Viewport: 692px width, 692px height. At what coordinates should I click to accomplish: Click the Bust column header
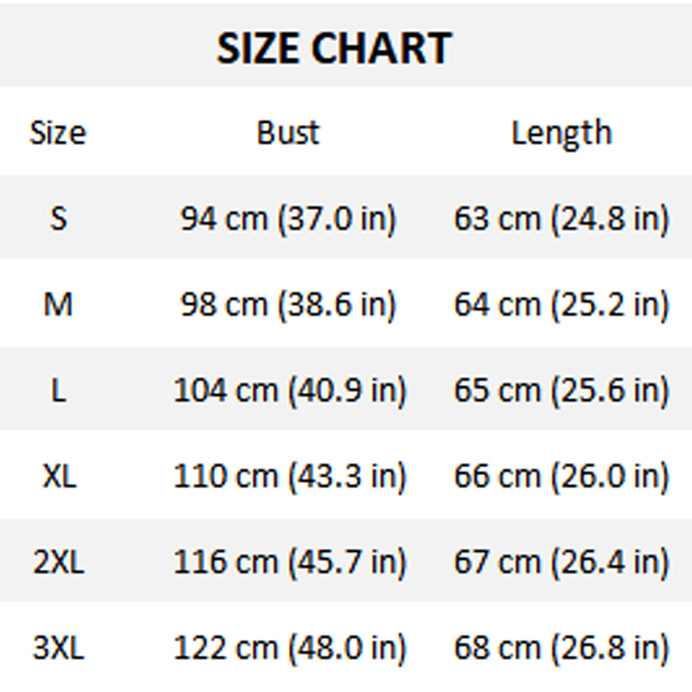coord(288,132)
